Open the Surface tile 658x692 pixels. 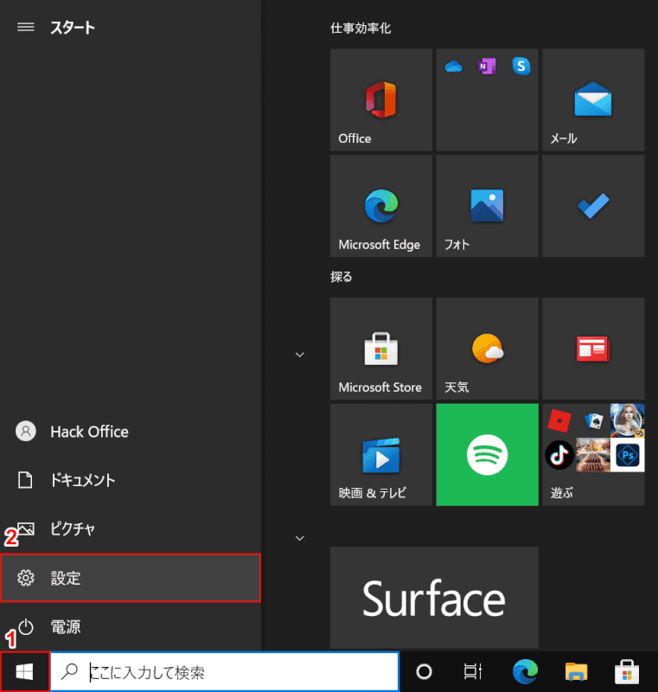point(434,598)
